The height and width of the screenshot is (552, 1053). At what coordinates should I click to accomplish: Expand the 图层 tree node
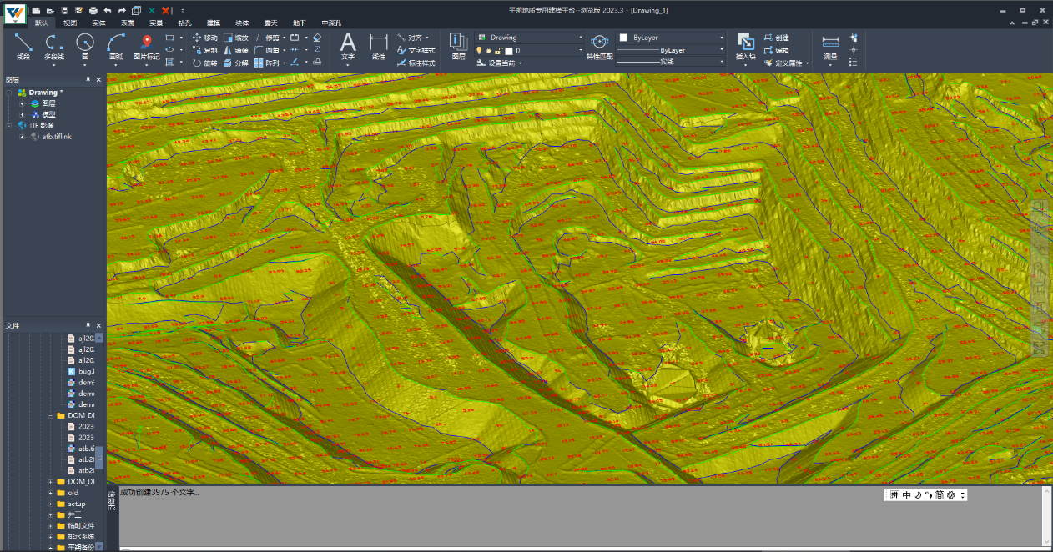(23, 103)
